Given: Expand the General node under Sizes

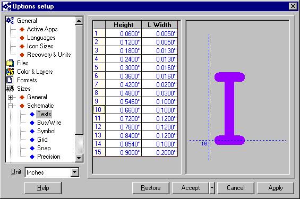Looking at the screenshot, I should click(x=10, y=97).
